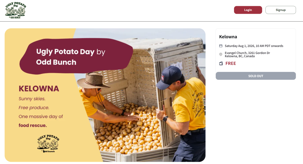This screenshot has width=303, height=164.
Task: Click the calendar icon beside event date
Action: pos(221,46)
